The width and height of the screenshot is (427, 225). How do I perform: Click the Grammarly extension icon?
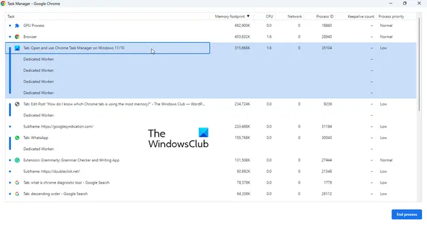(x=17, y=160)
